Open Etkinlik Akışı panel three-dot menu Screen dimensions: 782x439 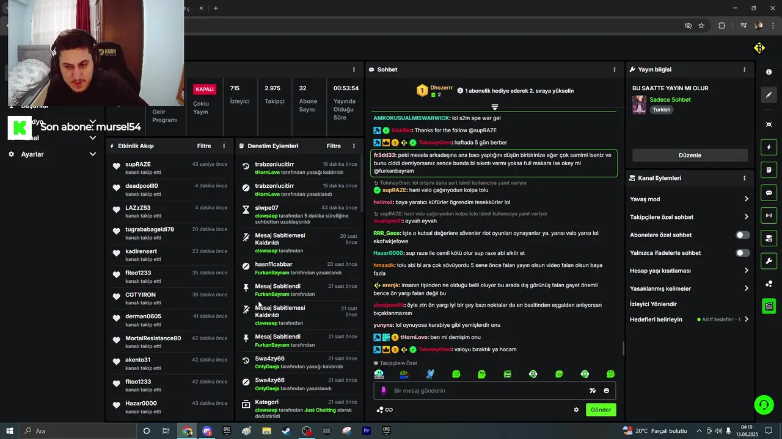point(224,146)
